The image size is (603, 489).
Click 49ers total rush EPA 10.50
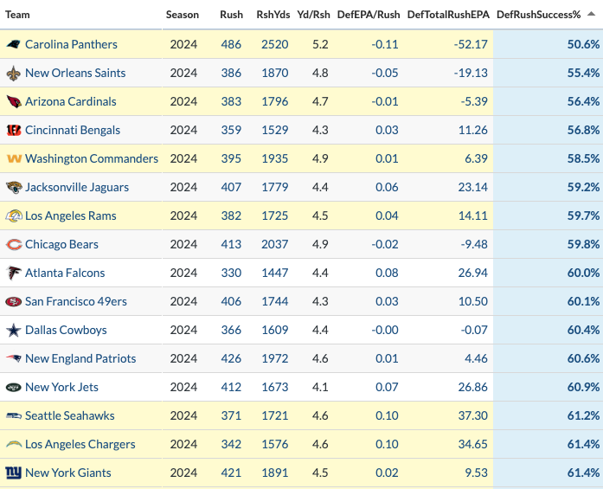(472, 302)
